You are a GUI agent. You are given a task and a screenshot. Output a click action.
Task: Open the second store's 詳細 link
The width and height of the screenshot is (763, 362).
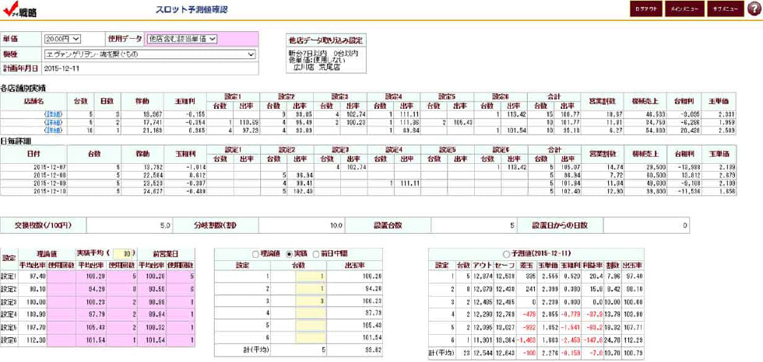tap(52, 122)
